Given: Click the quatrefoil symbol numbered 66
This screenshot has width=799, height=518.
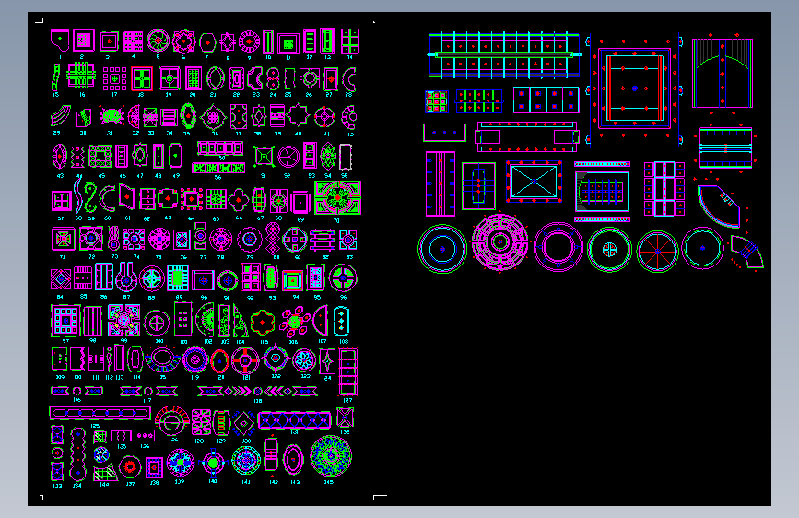Looking at the screenshot, I should tap(239, 200).
